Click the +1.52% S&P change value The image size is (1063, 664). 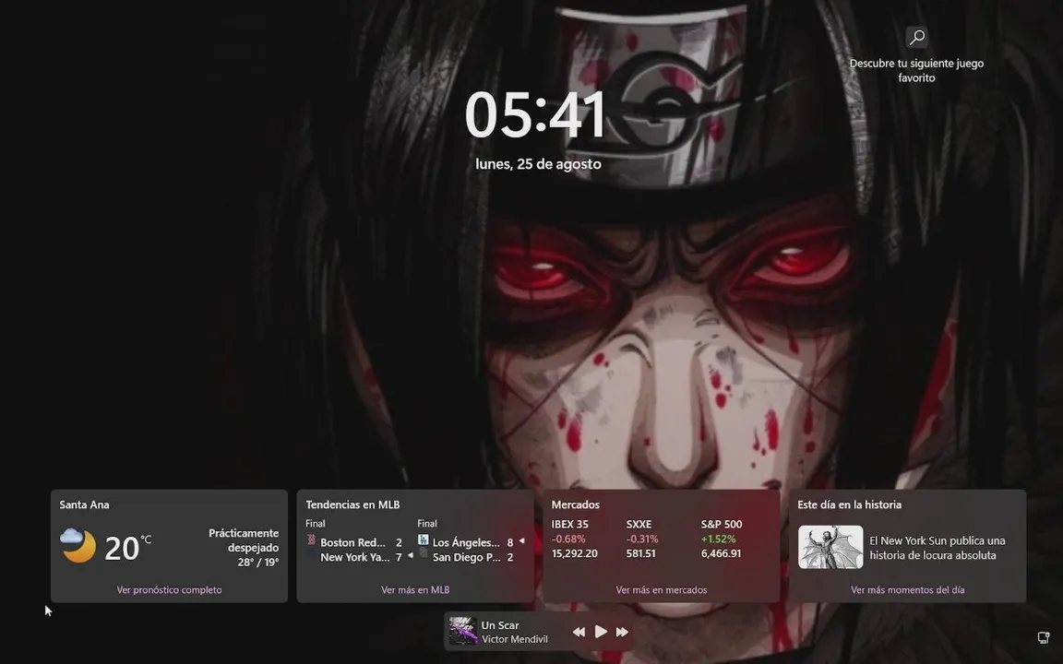click(718, 539)
